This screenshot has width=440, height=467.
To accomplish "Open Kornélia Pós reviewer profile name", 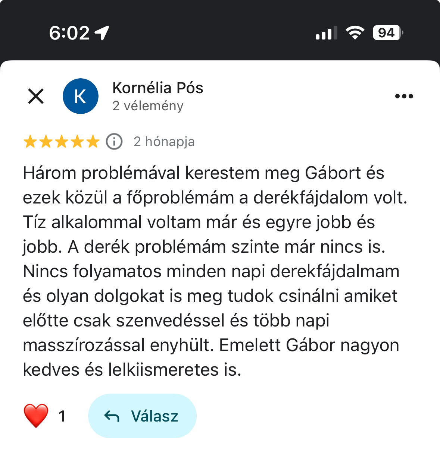I will 158,88.
